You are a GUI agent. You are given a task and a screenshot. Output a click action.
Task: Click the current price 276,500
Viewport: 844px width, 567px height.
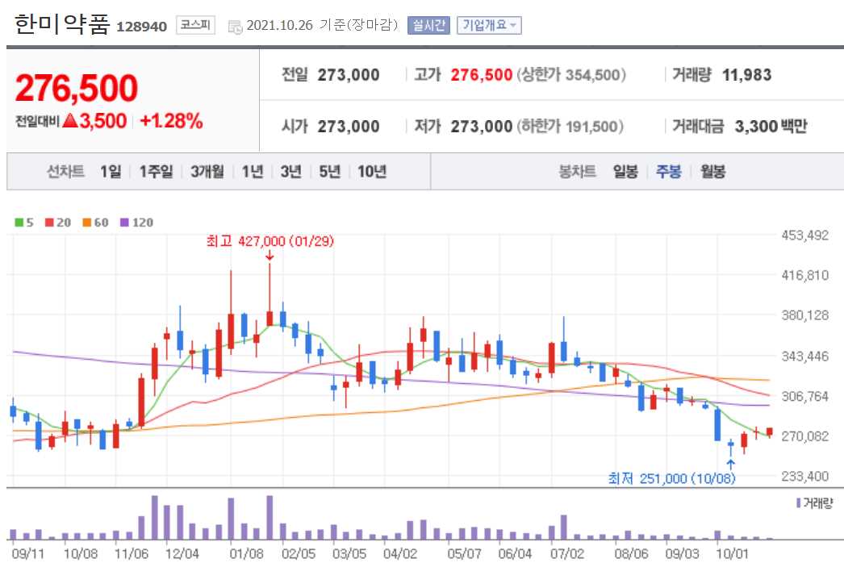tap(77, 88)
